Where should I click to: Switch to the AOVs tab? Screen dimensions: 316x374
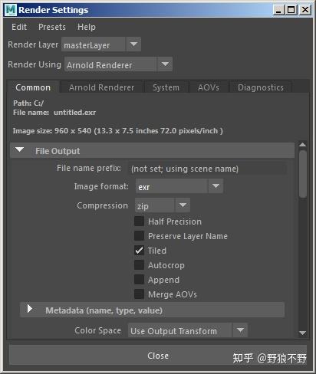pos(209,87)
